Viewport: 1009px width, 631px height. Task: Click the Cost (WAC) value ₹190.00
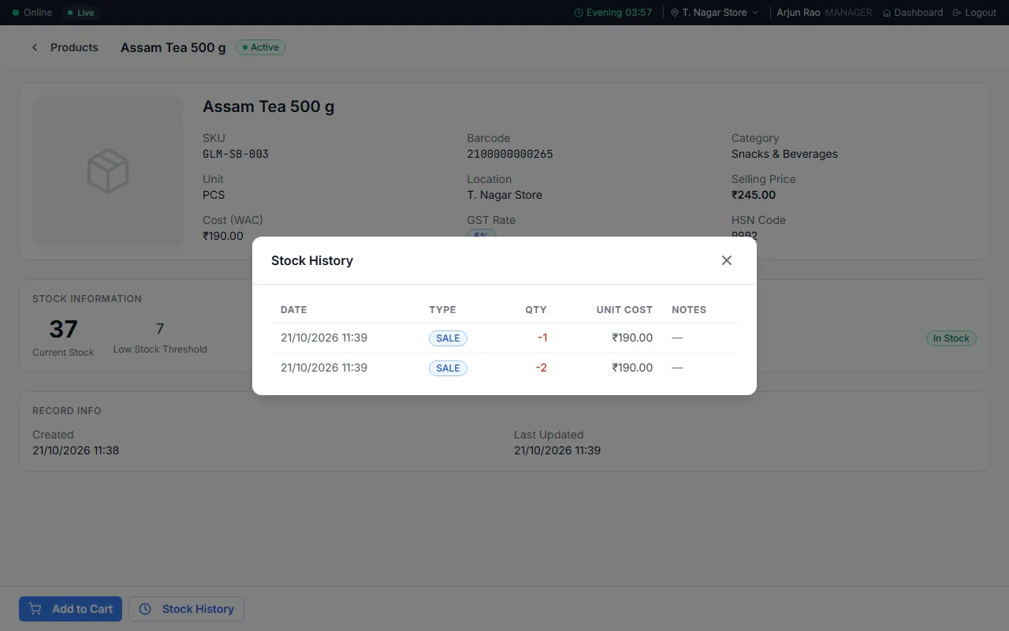point(223,236)
